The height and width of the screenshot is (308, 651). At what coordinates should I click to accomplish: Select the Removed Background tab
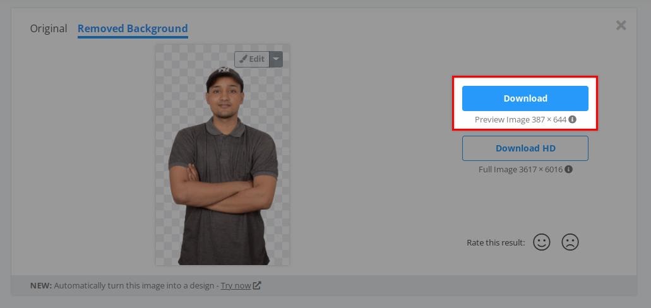pyautogui.click(x=133, y=28)
